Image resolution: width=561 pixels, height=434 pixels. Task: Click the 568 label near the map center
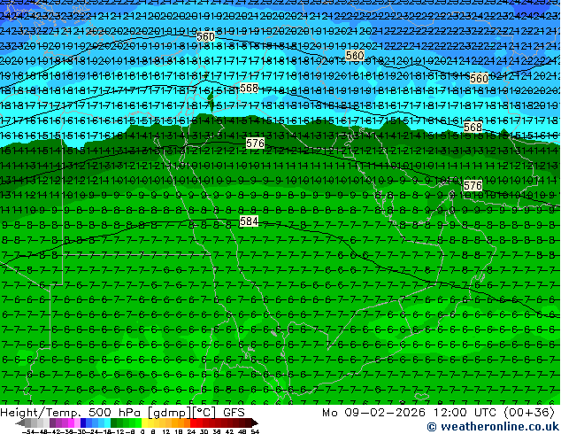[249, 88]
